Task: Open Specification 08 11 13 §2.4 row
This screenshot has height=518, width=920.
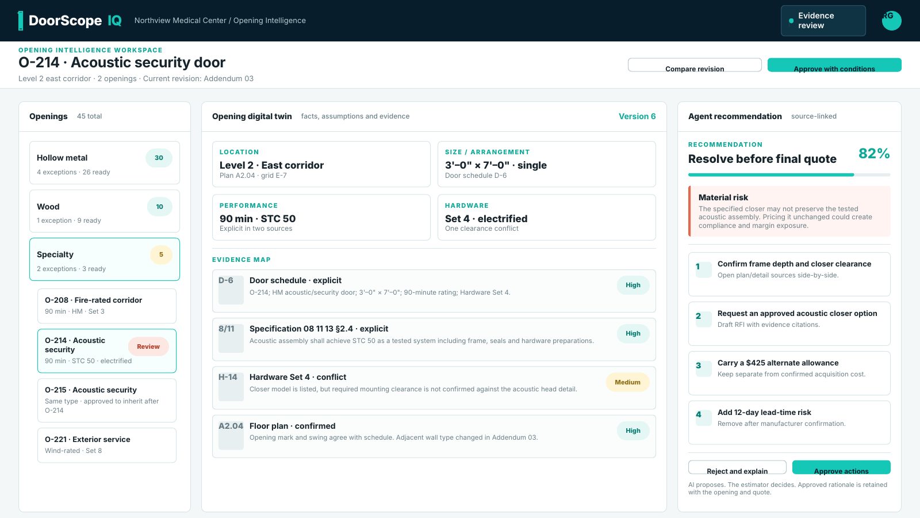Action: click(x=434, y=339)
